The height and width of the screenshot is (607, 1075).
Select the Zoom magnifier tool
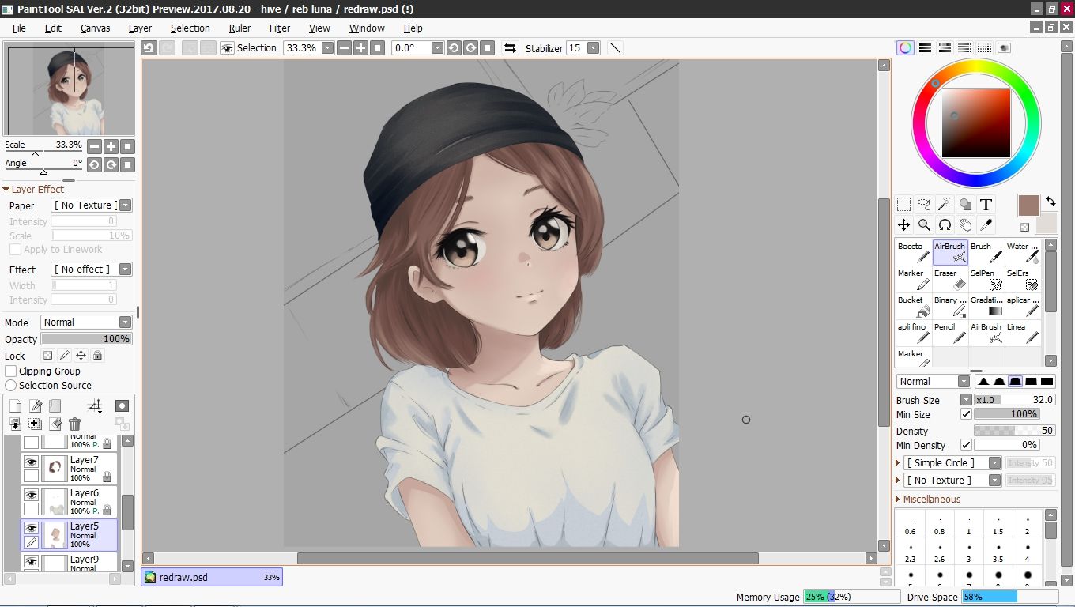point(924,225)
